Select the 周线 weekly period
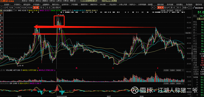Viewport: 204px width, 97px height. point(42,7)
